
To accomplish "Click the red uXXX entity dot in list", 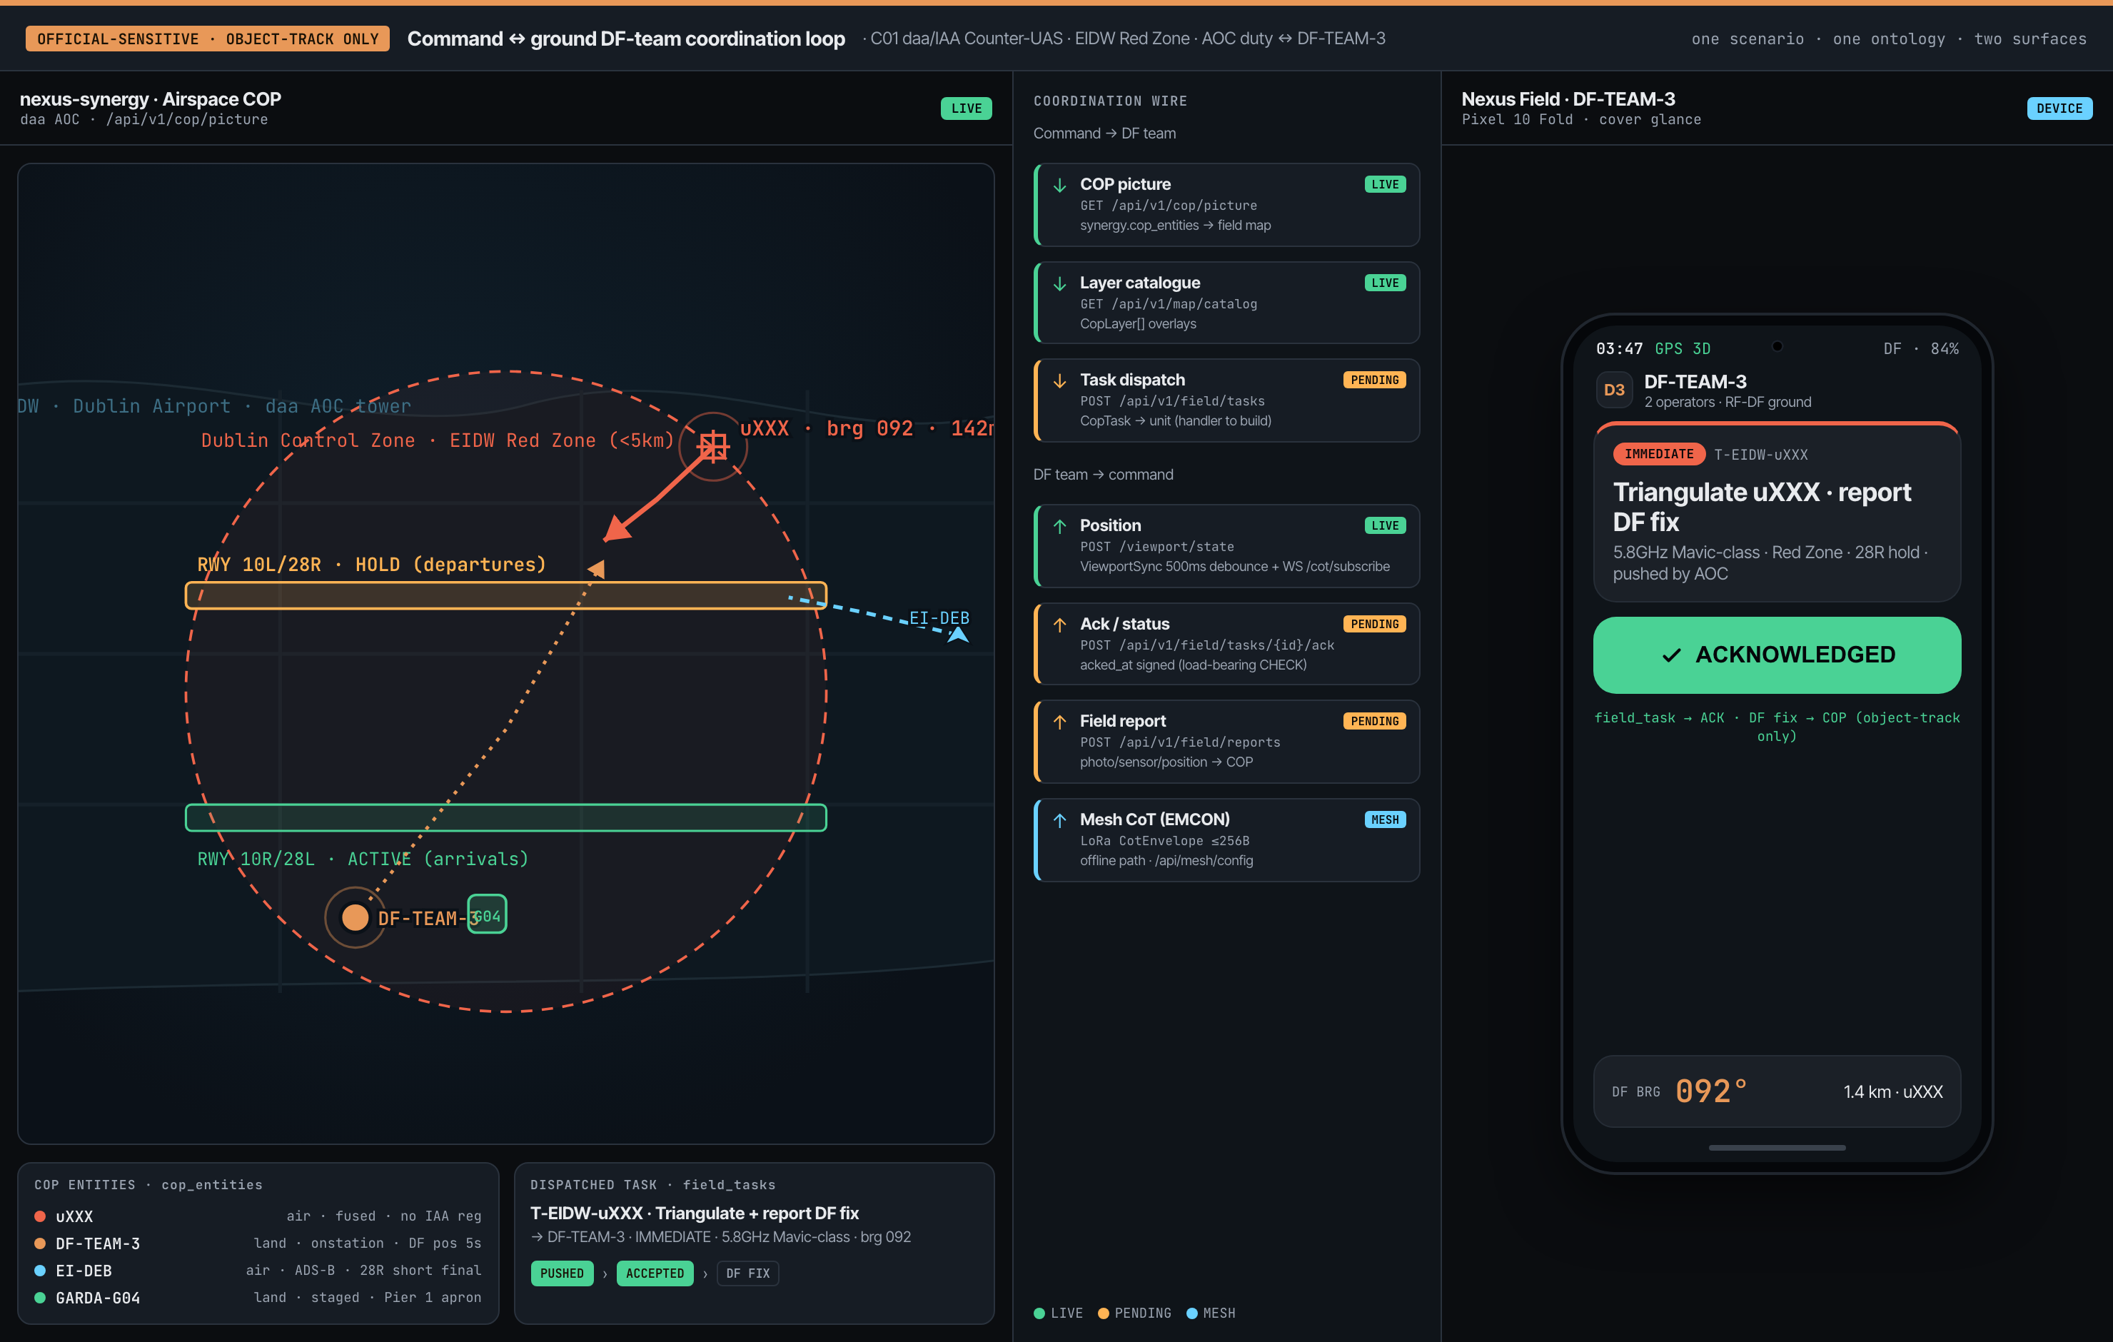I will click(x=39, y=1216).
